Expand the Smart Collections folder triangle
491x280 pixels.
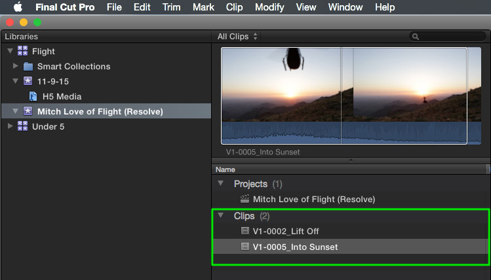coord(15,65)
